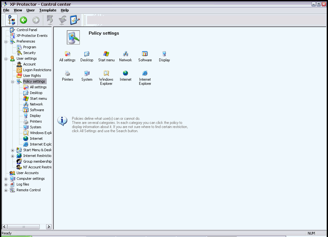Collapse the Policy settings tree node
The width and height of the screenshot is (328, 237).
point(12,82)
